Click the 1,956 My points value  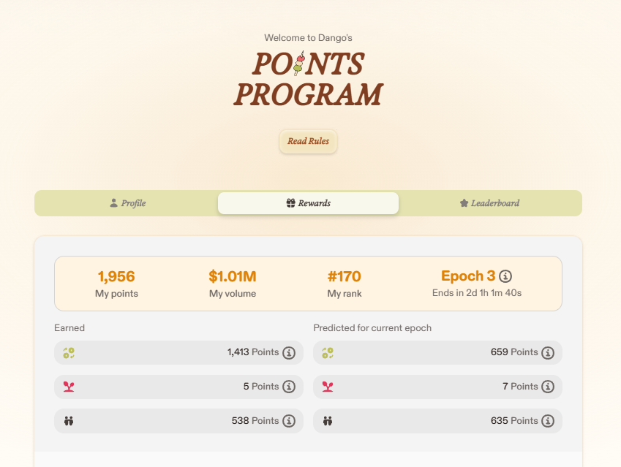(x=116, y=276)
